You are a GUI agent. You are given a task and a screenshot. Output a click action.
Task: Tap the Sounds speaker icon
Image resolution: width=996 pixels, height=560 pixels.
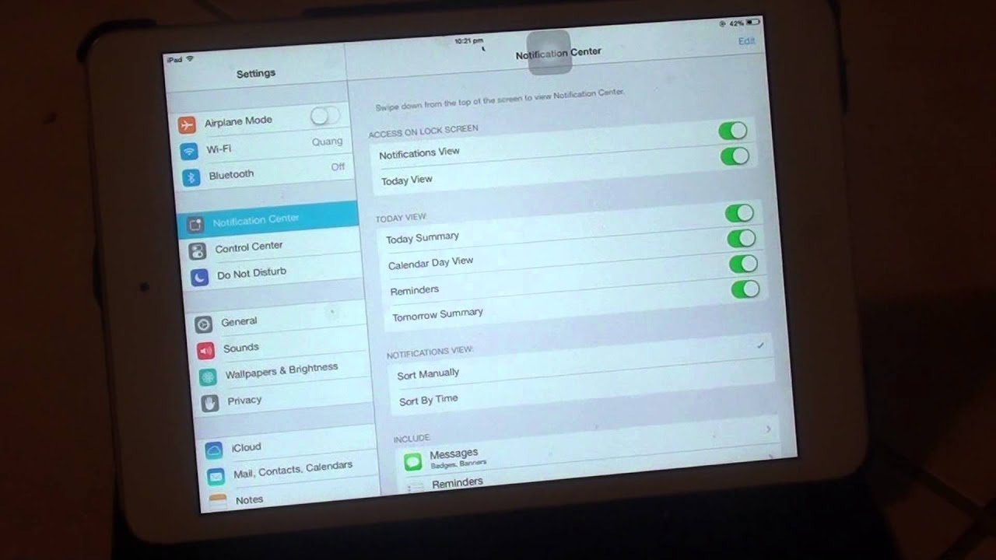[x=205, y=351]
